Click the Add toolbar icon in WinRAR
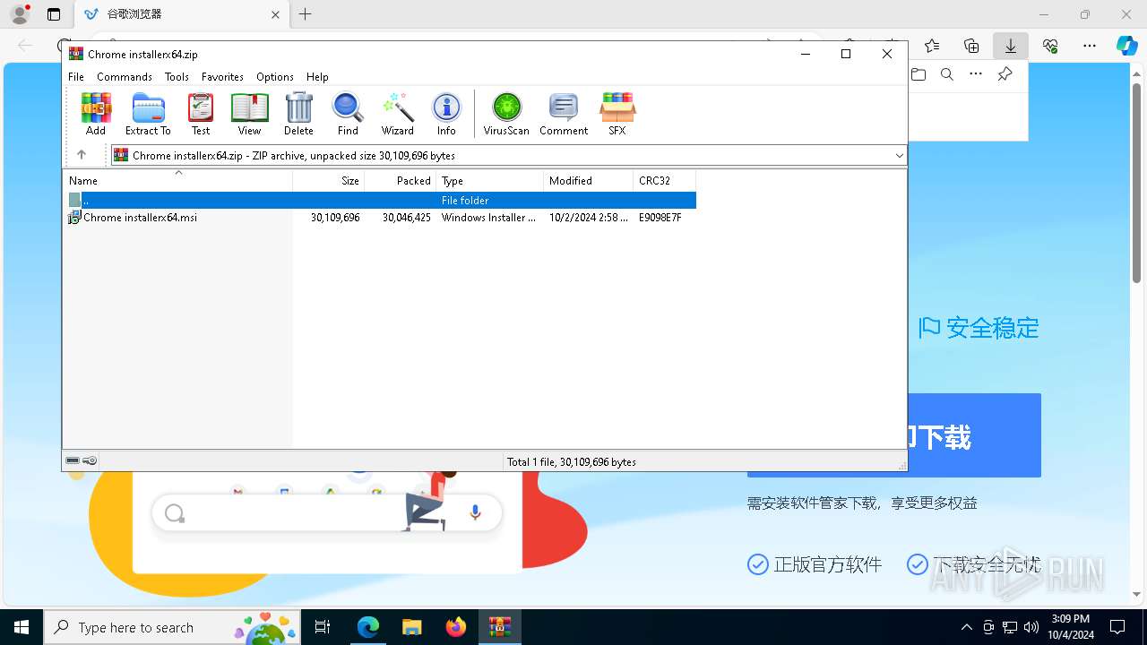The height and width of the screenshot is (645, 1147). (96, 114)
